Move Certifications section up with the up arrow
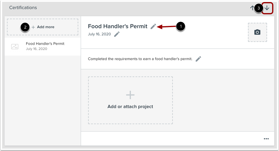 252,8
